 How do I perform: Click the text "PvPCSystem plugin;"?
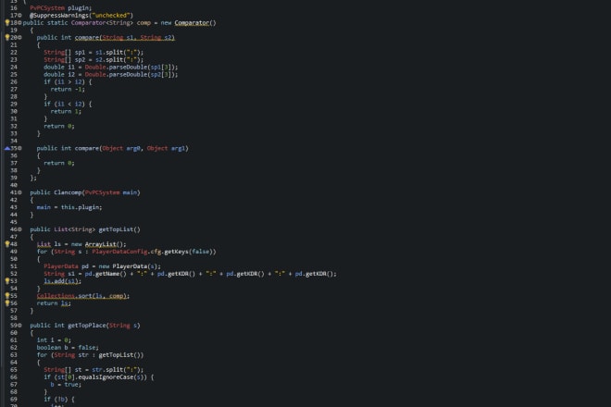61,7
